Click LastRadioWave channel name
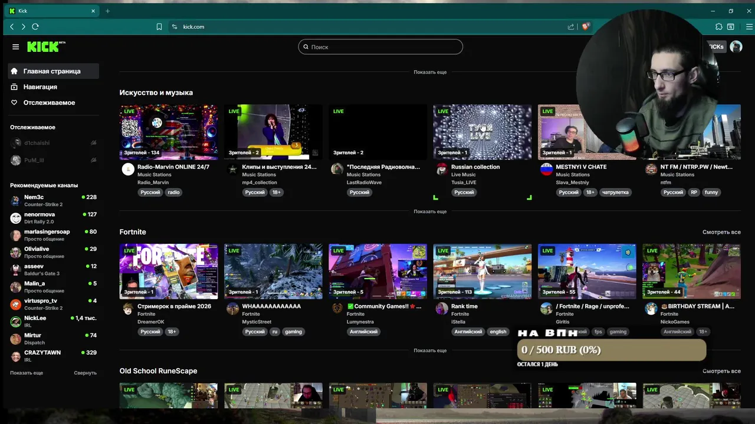This screenshot has height=424, width=755. [364, 183]
